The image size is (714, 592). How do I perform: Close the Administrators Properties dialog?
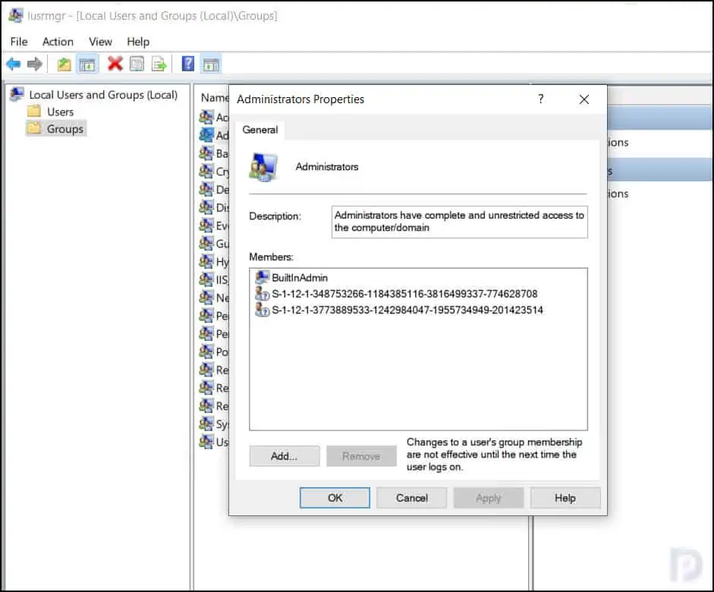point(584,99)
